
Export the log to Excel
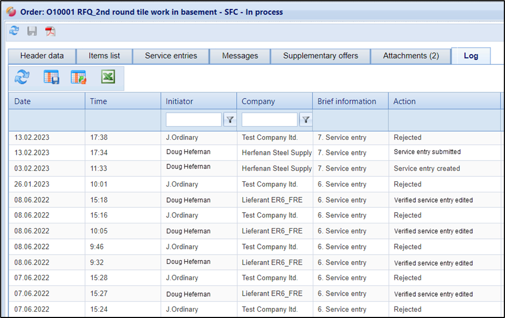[108, 78]
